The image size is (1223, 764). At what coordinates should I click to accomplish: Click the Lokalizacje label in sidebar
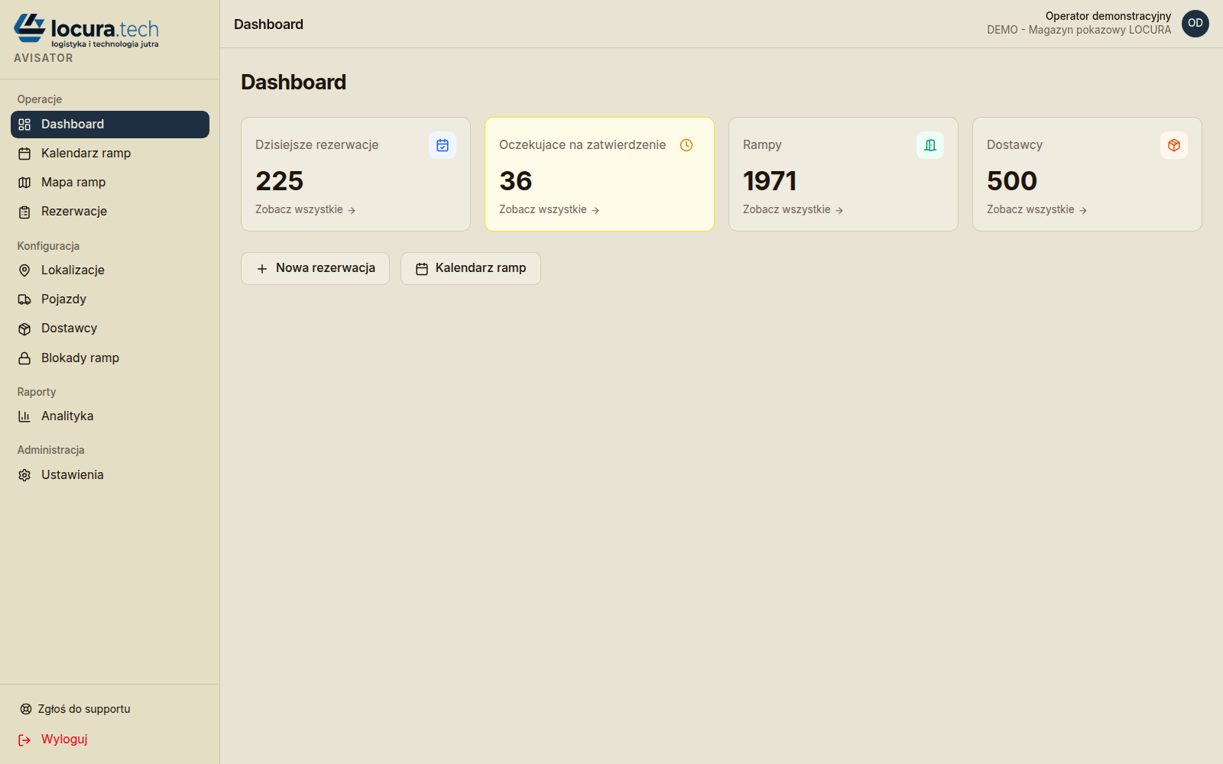point(73,270)
